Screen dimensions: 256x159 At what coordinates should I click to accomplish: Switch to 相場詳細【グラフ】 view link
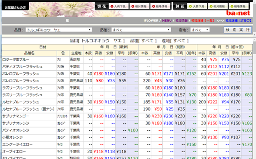coord(239,20)
